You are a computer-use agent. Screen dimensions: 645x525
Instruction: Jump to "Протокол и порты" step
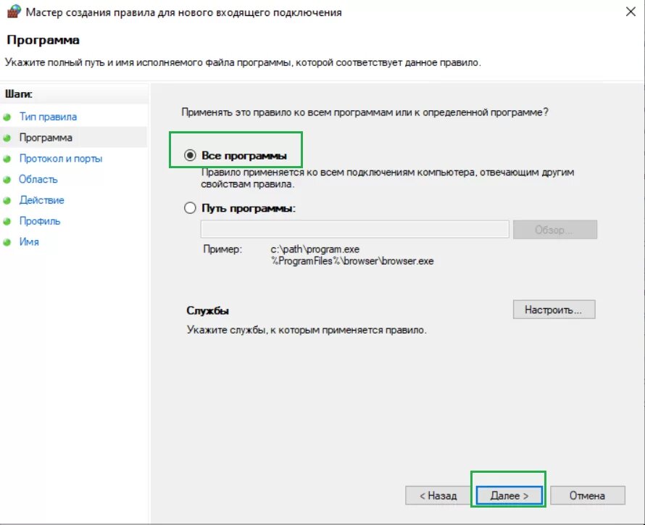61,159
